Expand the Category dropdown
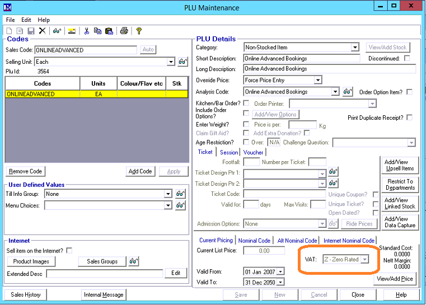 coord(355,48)
